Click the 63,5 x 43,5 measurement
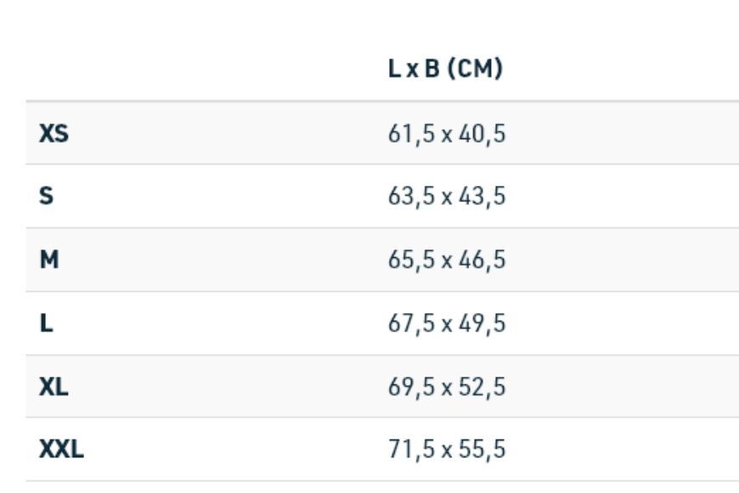The height and width of the screenshot is (493, 739). [x=447, y=196]
